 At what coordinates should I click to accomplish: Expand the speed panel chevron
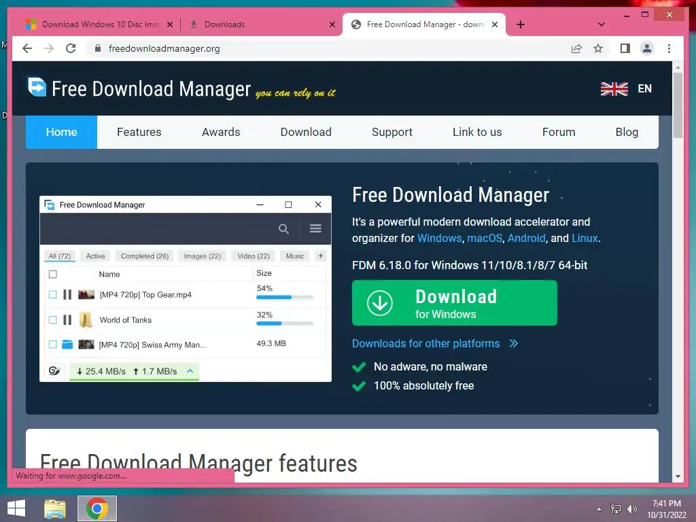click(190, 370)
